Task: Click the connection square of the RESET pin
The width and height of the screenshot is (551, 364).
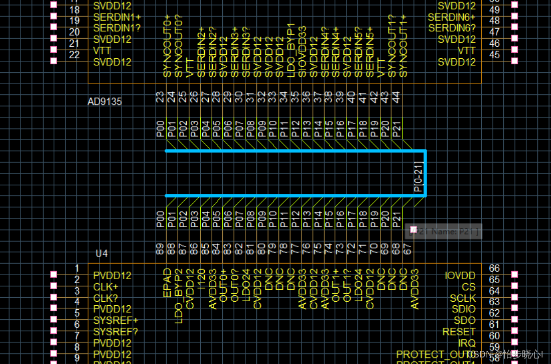Action: (514, 331)
